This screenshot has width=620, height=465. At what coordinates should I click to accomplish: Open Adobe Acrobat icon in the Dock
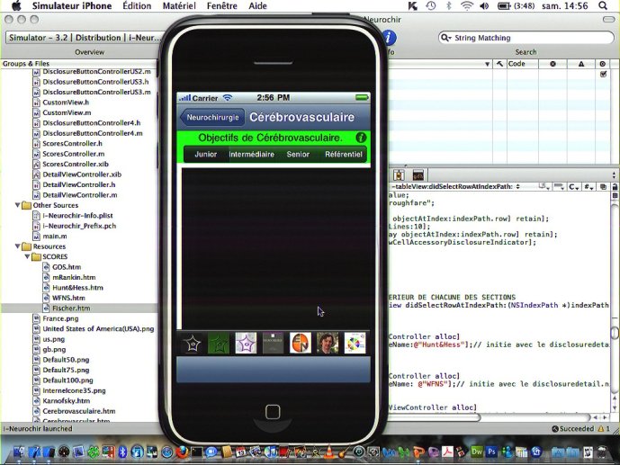click(x=447, y=452)
